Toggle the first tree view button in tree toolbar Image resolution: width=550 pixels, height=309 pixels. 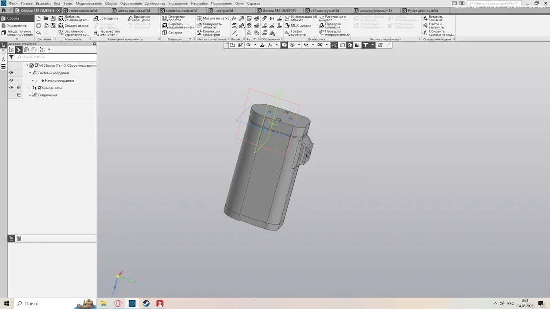pos(11,50)
